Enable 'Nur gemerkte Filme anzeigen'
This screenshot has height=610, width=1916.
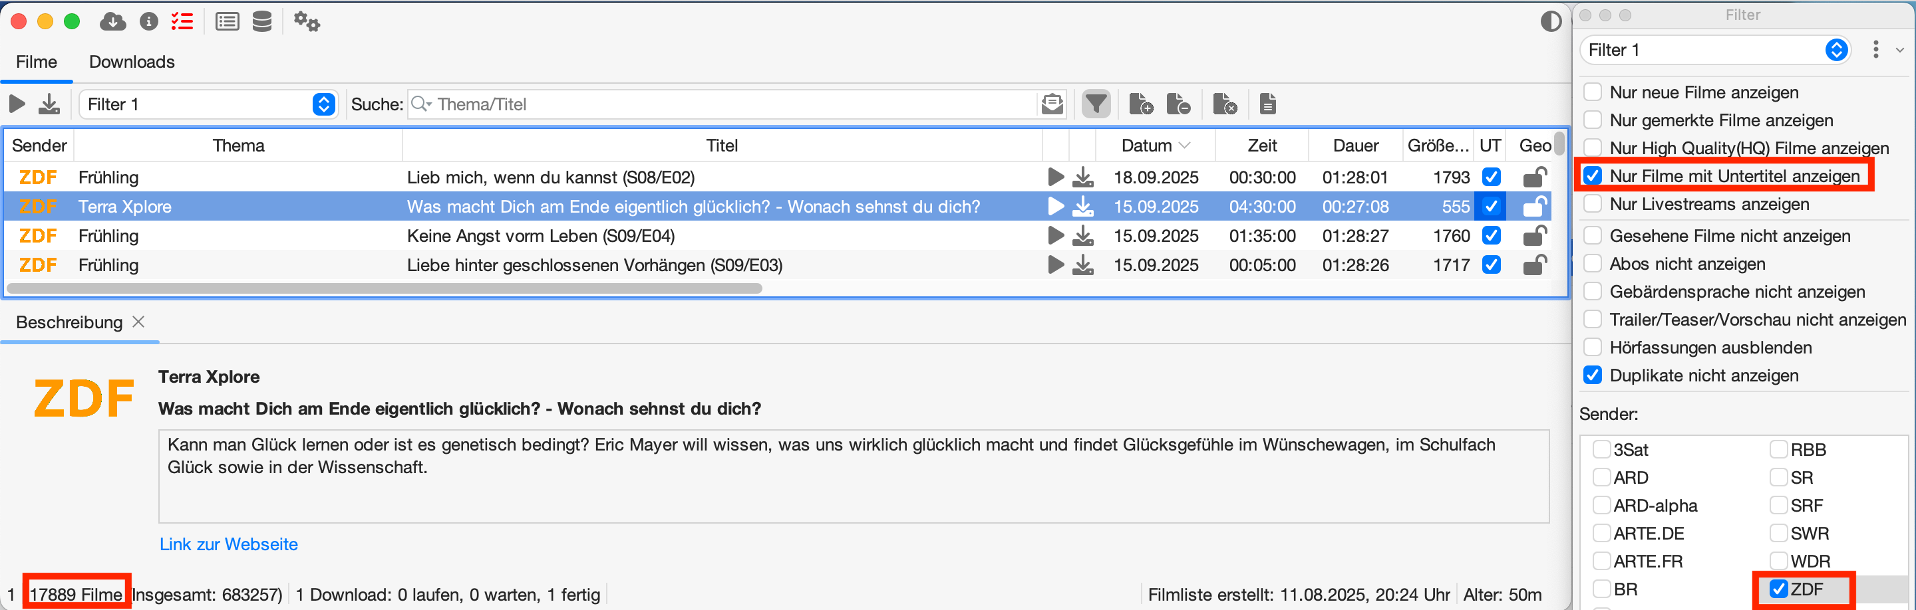point(1593,120)
